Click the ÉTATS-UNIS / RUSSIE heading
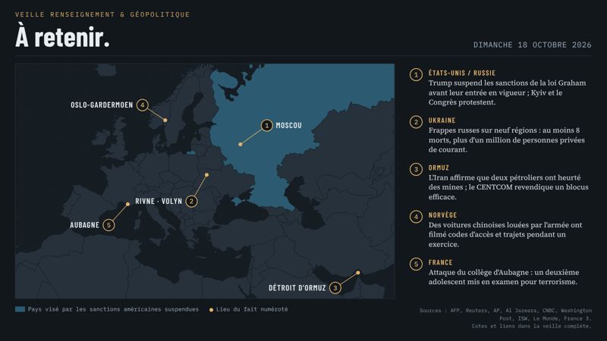Viewport: 607px width, 341px height. [461, 73]
